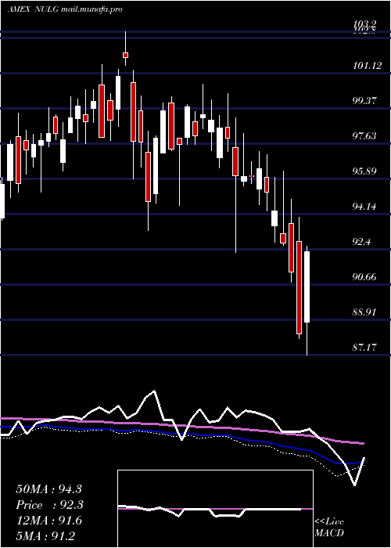Click the Price : 92.3 value
391x548 pixels.
tap(48, 505)
